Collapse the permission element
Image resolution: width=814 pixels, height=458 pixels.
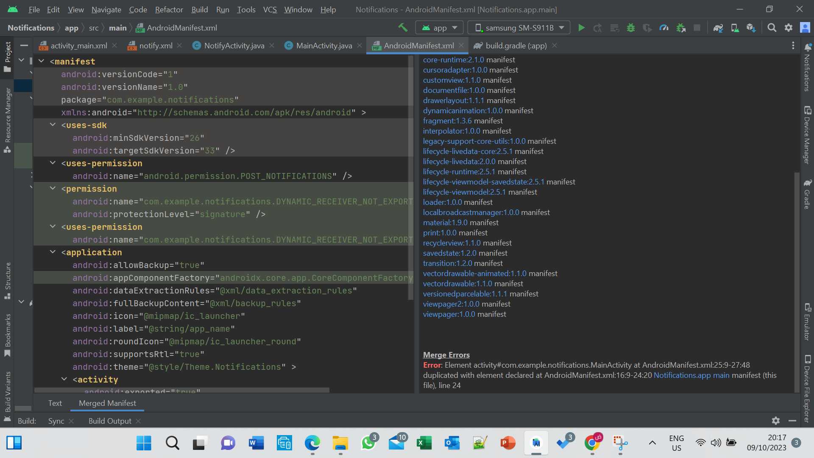pos(53,188)
